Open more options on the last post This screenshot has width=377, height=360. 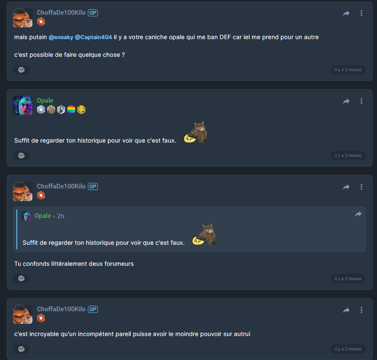coord(361,310)
